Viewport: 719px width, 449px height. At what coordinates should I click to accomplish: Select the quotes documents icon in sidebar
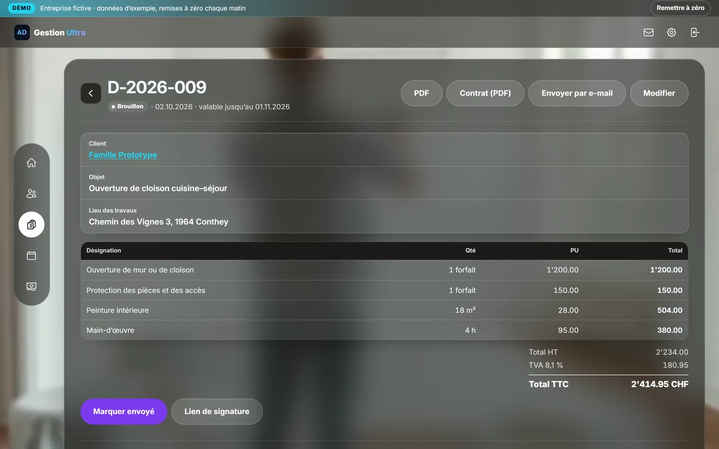click(x=31, y=224)
